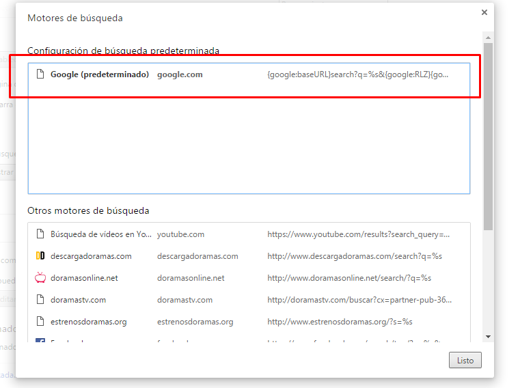Click the YouTube video search page icon
The image size is (520, 388).
point(40,234)
